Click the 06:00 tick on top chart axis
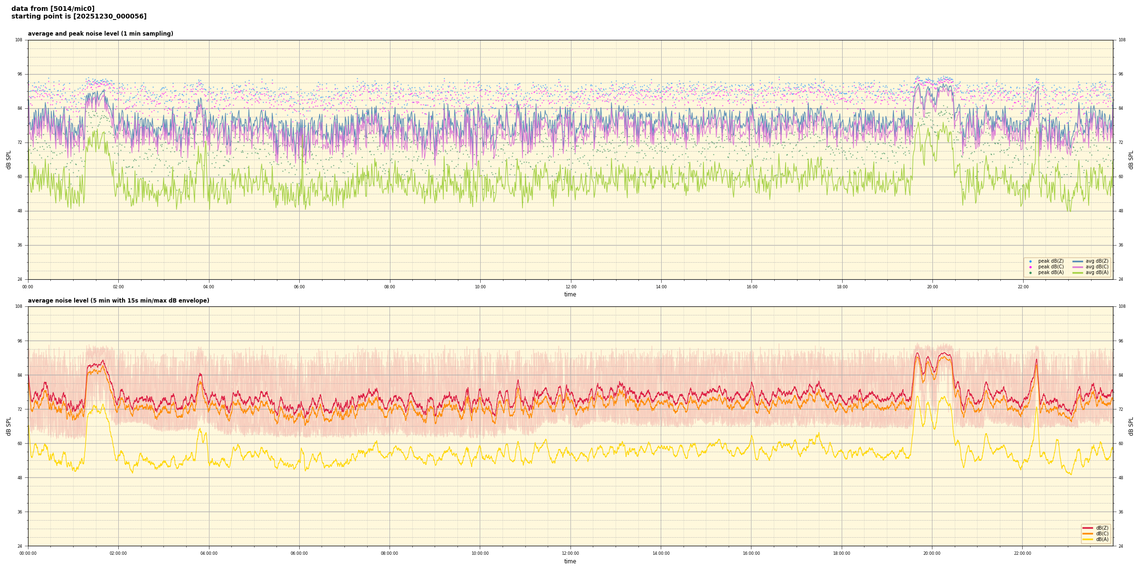The width and height of the screenshot is (1140, 570). [299, 287]
